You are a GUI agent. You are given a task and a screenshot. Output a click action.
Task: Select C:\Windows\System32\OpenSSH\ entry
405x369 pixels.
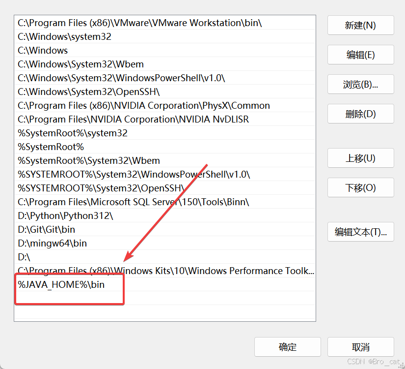coord(165,92)
